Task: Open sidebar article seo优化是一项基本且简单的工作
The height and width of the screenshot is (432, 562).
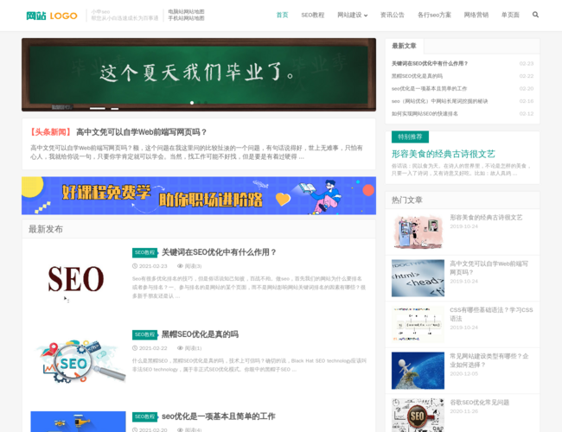Action: (x=429, y=88)
